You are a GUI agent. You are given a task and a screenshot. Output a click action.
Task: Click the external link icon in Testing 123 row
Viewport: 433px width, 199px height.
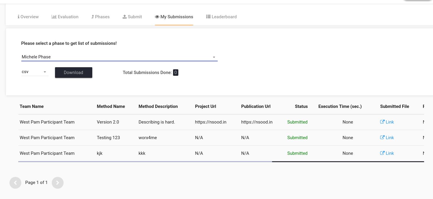pos(382,137)
